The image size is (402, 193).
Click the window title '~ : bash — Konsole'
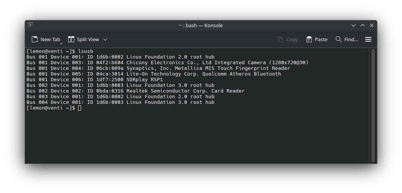(201, 26)
